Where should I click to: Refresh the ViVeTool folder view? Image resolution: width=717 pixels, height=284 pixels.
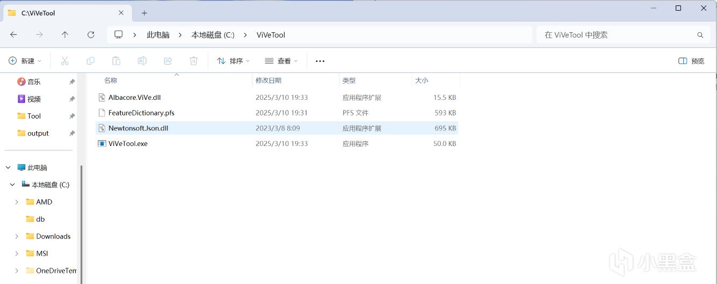(91, 34)
